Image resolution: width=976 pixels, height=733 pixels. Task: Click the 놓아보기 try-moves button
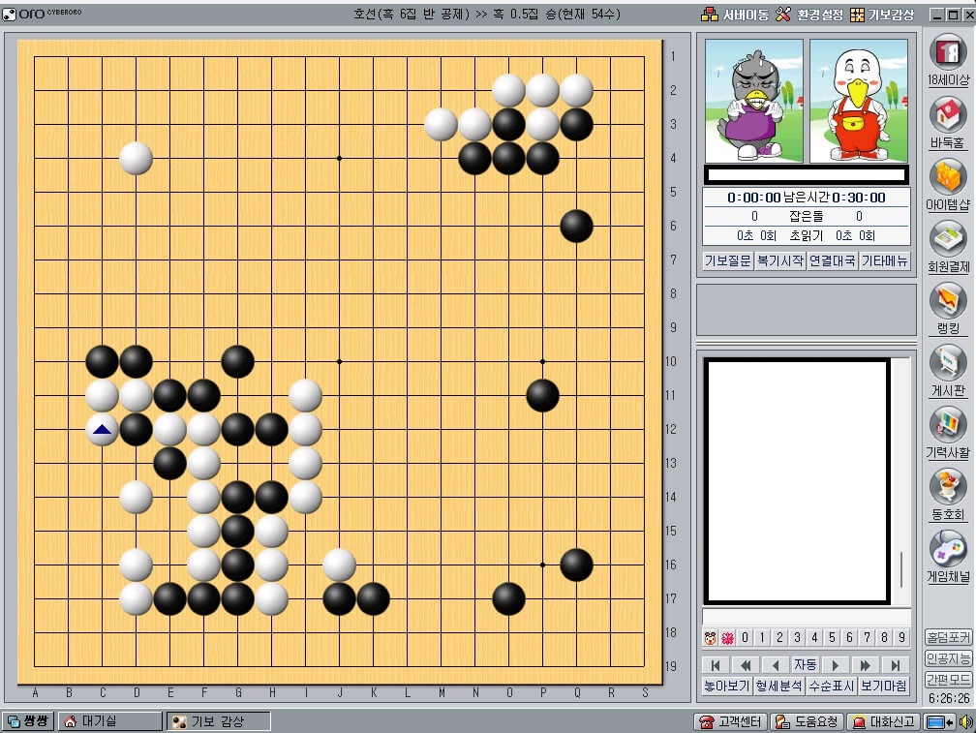click(x=727, y=686)
